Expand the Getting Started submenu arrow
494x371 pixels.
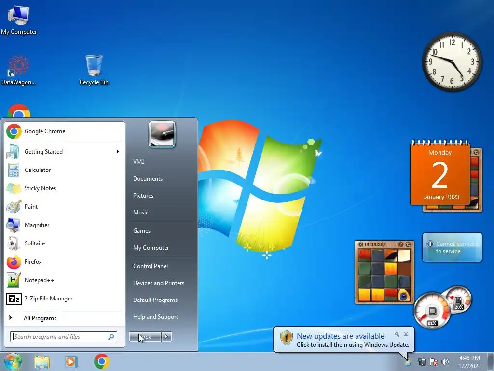[x=118, y=151]
